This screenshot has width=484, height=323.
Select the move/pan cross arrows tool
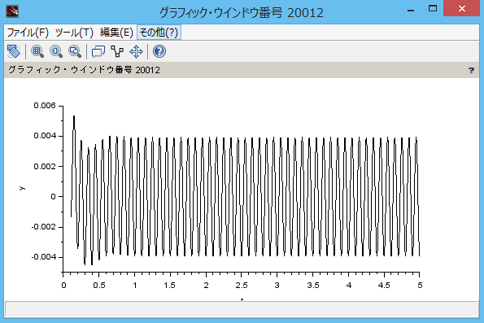pos(136,51)
